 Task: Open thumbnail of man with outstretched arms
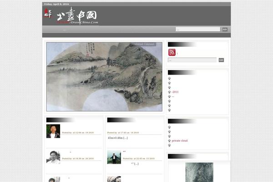(x=114, y=157)
